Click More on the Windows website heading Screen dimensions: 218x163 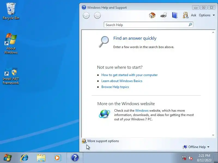[x=126, y=104]
